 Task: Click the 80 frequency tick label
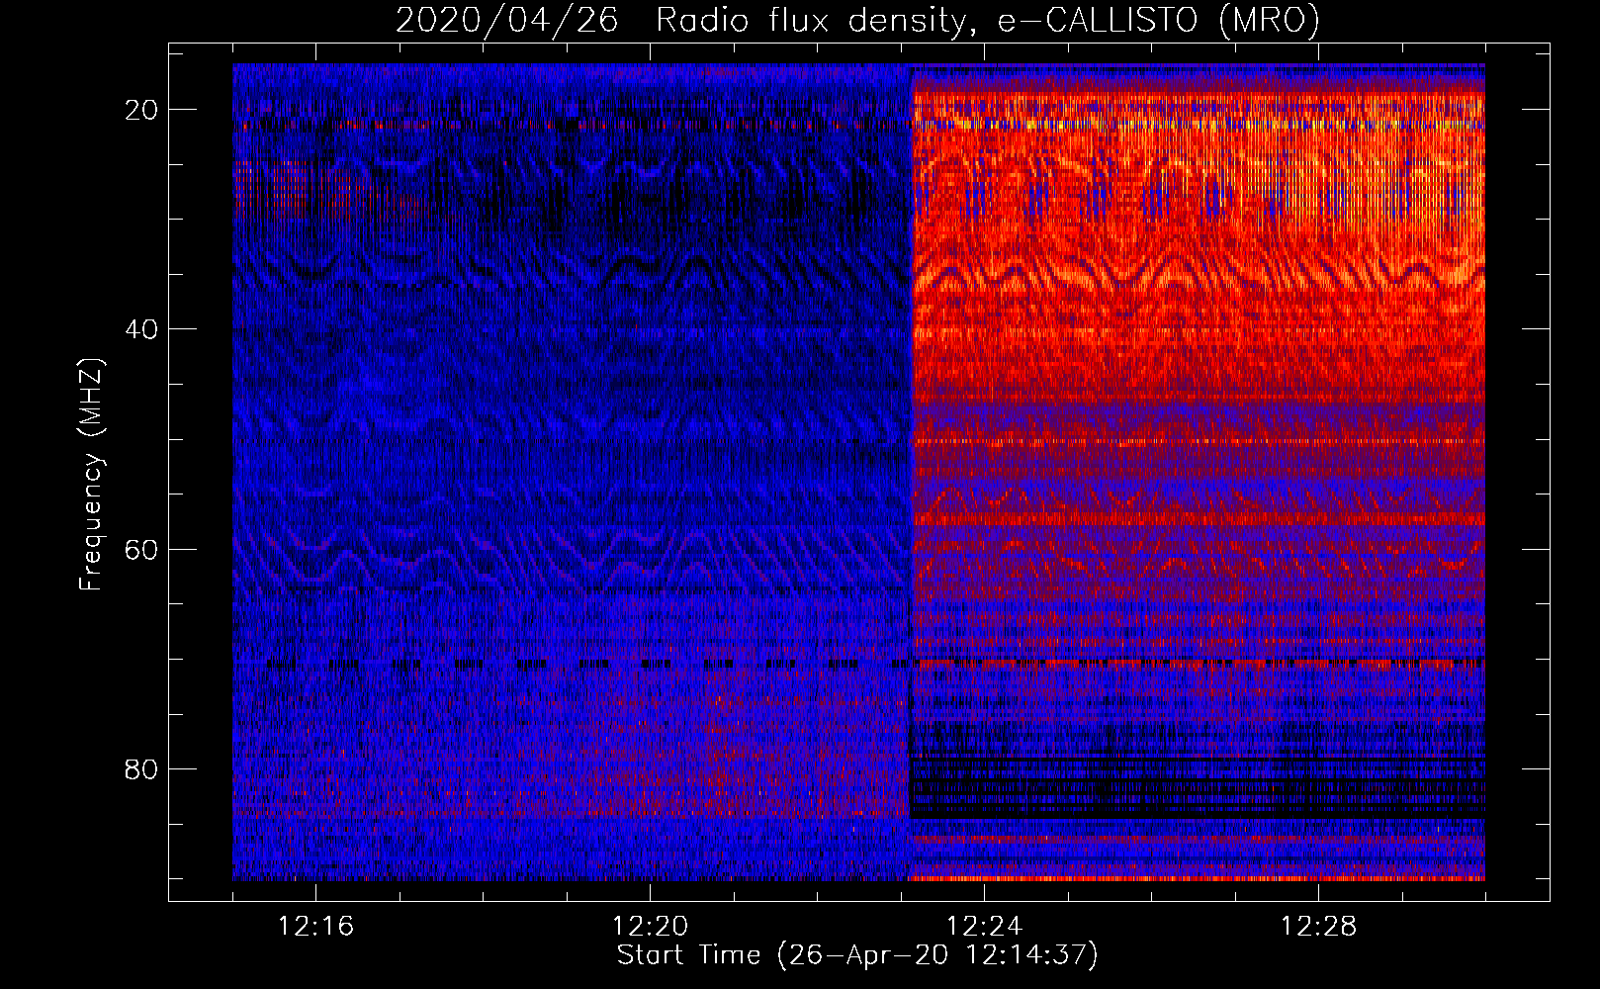click(142, 768)
